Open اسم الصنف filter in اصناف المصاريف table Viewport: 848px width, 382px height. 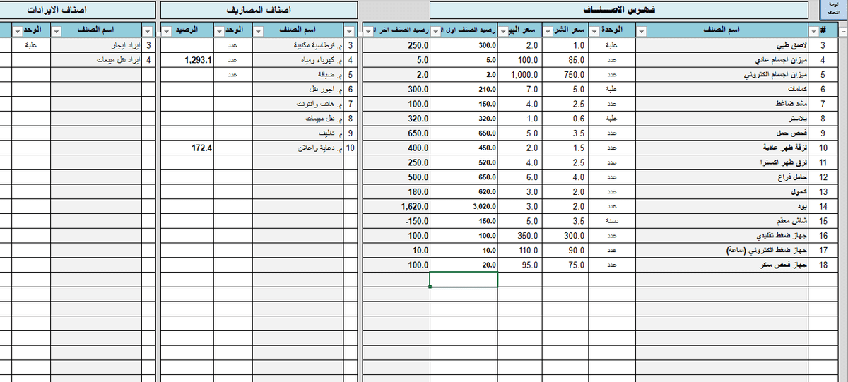coord(259,30)
